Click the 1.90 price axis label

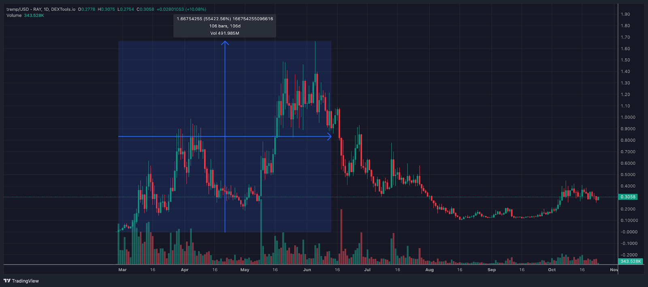[x=625, y=14]
